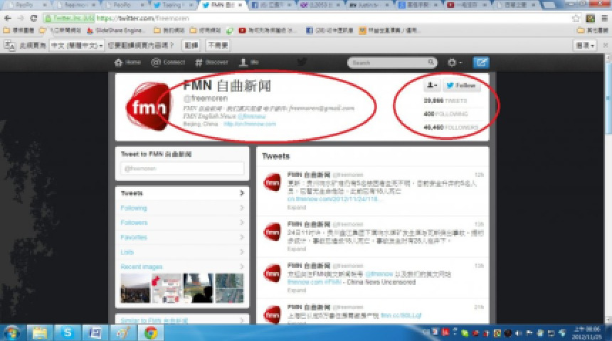The width and height of the screenshot is (612, 341).
Task: Click the blue compose tweet icon
Action: click(481, 63)
